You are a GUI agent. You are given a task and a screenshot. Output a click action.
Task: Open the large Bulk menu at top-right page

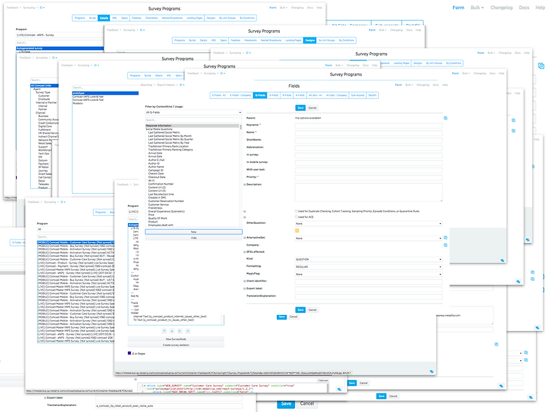point(477,7)
